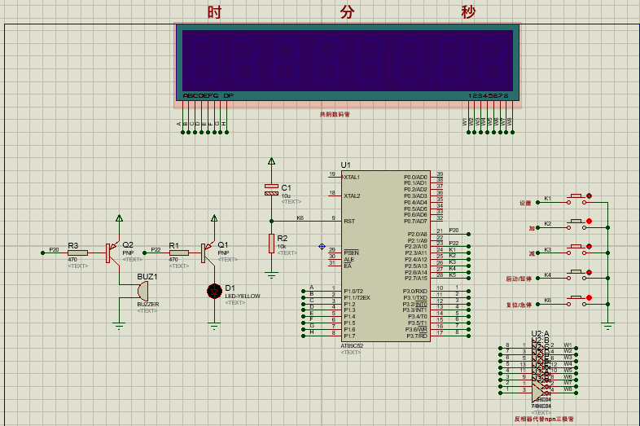This screenshot has height=426, width=640.
Task: Click the U1 reference label
Action: click(346, 165)
